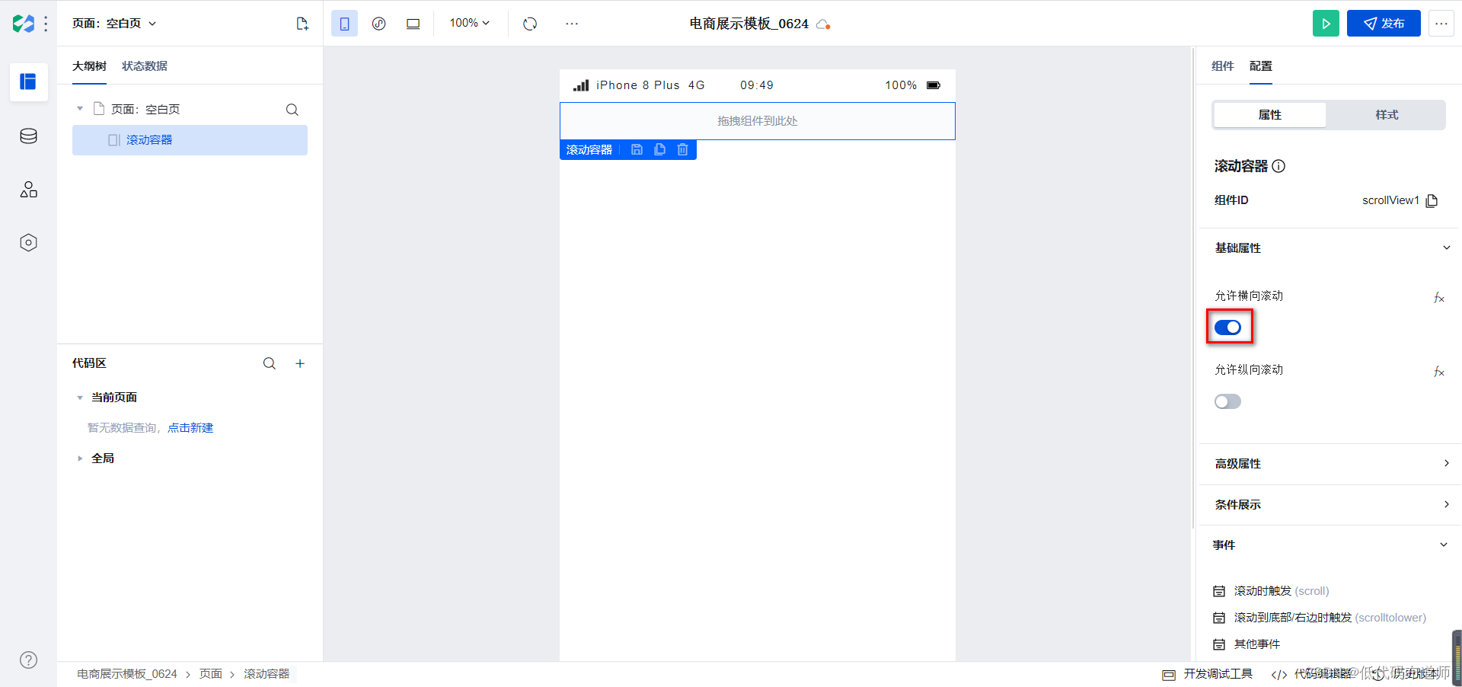This screenshot has width=1462, height=687.
Task: Select the 配置 tab
Action: 1261,66
